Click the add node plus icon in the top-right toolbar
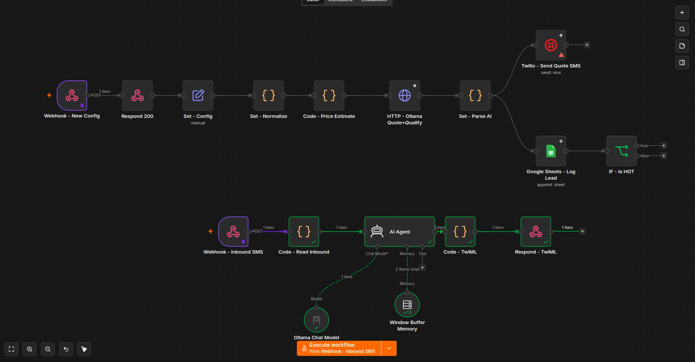The height and width of the screenshot is (362, 695). pos(682,13)
